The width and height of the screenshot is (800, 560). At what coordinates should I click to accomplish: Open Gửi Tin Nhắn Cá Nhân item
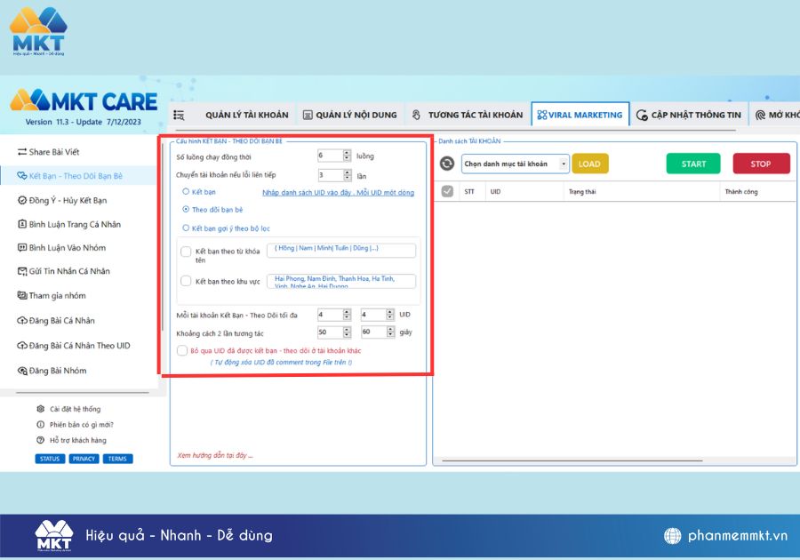[64, 271]
